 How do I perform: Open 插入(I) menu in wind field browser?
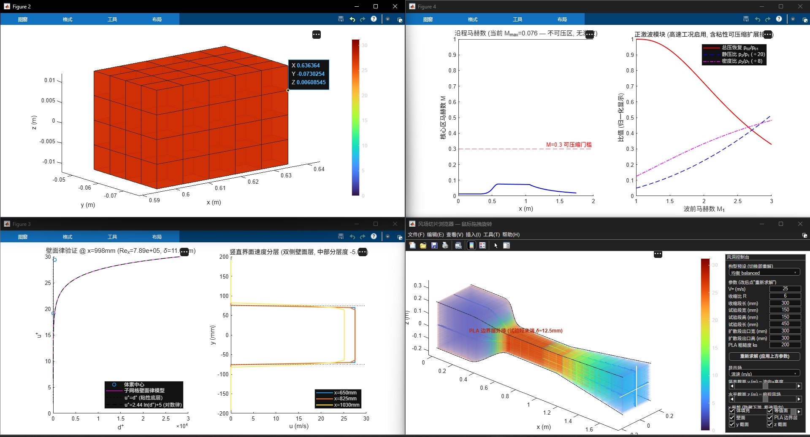(473, 235)
